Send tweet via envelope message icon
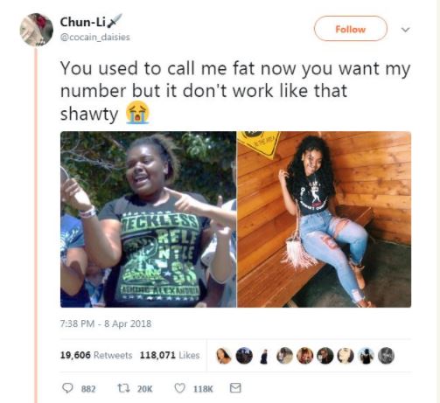Screen dimensions: 440x403 pos(235,388)
